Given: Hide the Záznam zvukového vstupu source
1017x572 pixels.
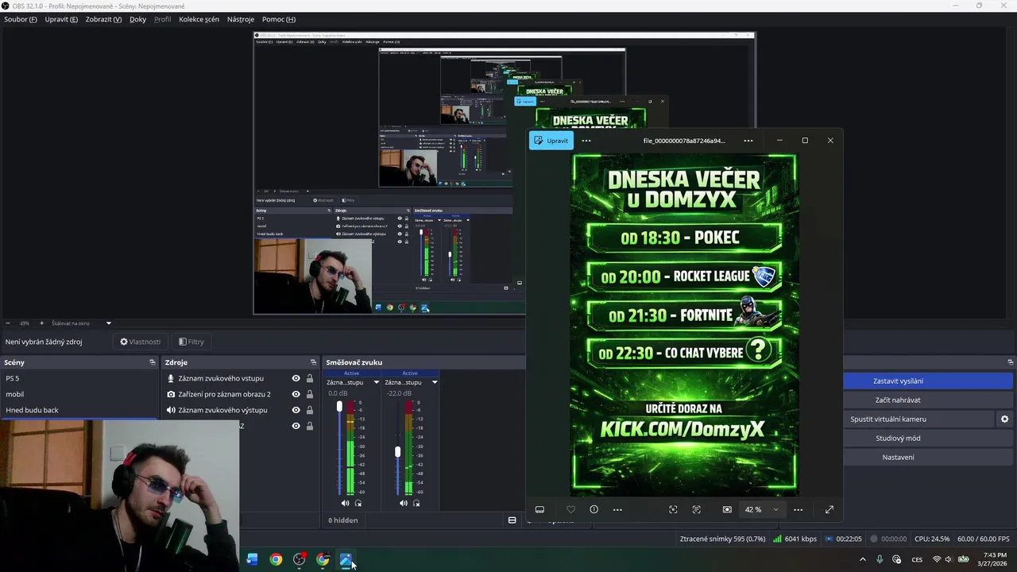Looking at the screenshot, I should coord(296,378).
